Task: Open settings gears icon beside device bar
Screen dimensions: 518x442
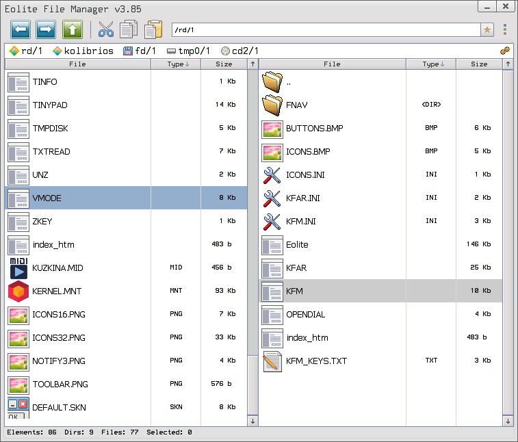Action: (505, 51)
